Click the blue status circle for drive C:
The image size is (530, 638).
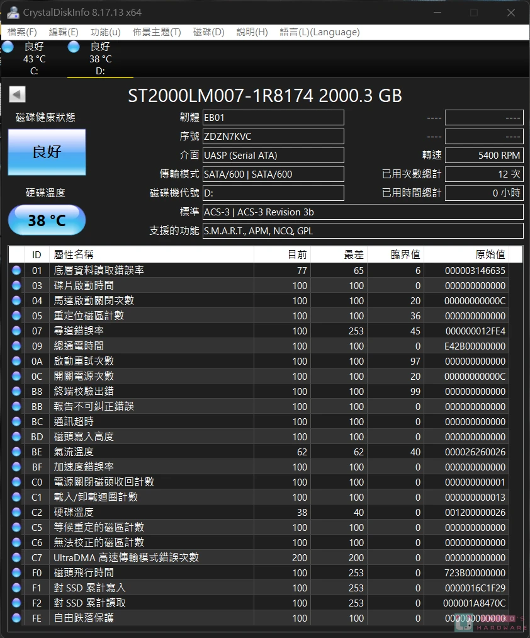(x=8, y=47)
